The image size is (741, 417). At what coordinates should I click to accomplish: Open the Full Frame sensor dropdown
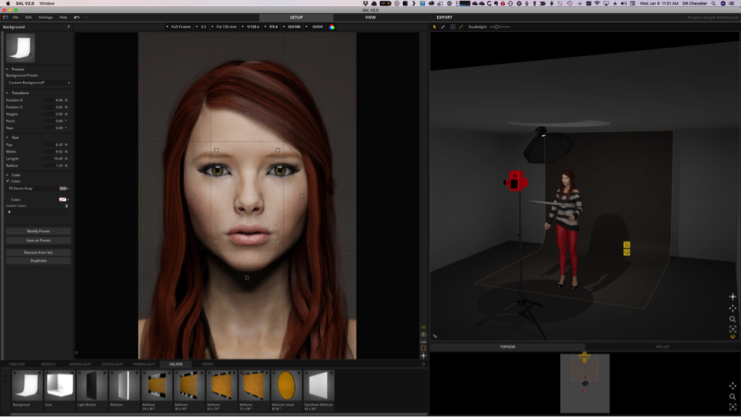coord(181,27)
